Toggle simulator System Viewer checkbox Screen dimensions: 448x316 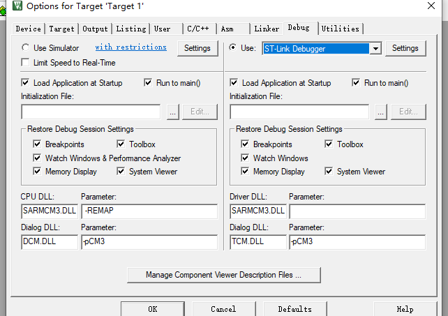pos(121,172)
